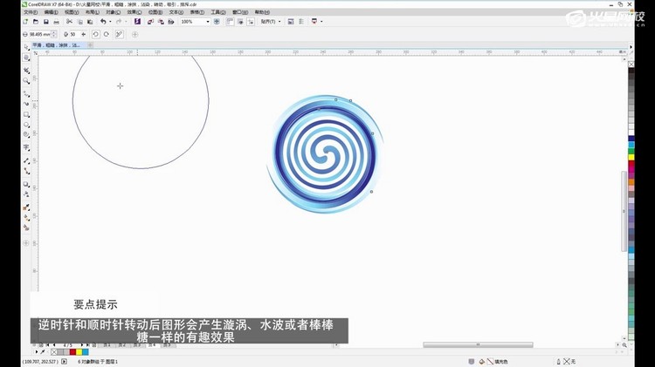Viewport: 655px width, 367px height.
Task: Pick the red swatch in bottom document palette
Action: [72, 352]
